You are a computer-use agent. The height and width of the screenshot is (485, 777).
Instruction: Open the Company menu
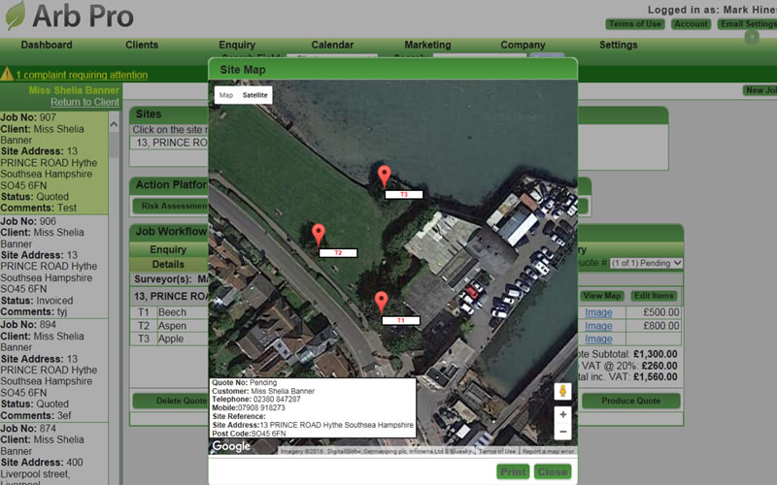[x=523, y=45]
